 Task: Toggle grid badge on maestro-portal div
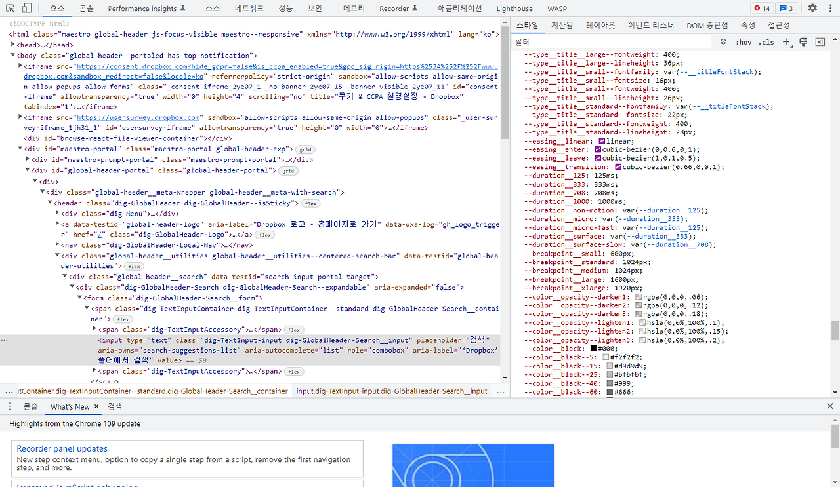coord(305,150)
